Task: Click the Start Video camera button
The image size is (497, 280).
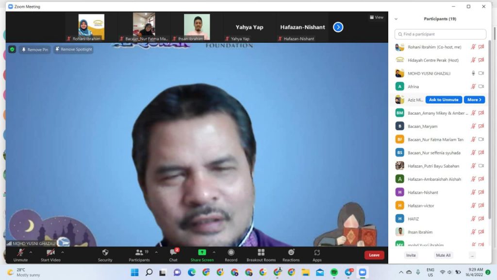Action: (50, 255)
